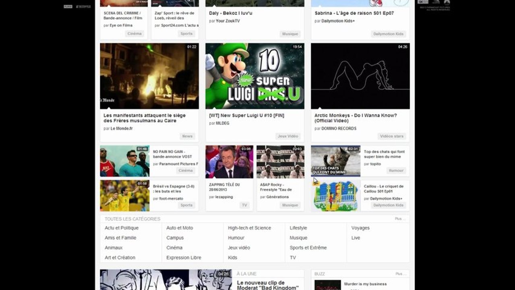The width and height of the screenshot is (515, 290).
Task: Open Brésil vs Espagne thumbnail
Action: [125, 195]
